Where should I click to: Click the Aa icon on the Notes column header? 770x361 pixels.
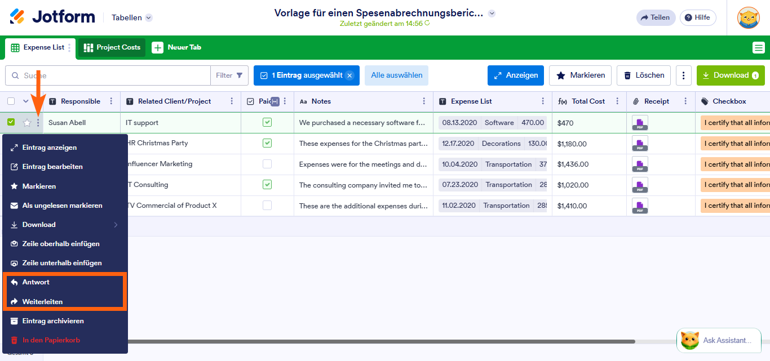point(304,101)
